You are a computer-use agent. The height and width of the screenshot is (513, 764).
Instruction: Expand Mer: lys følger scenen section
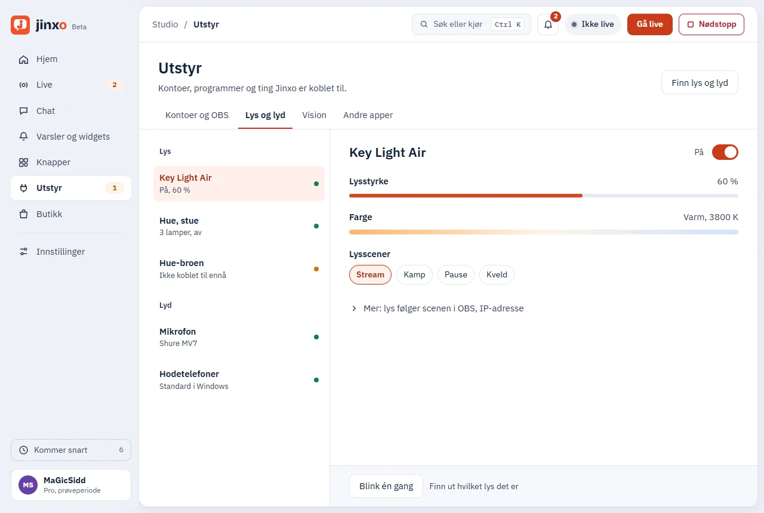tap(437, 308)
